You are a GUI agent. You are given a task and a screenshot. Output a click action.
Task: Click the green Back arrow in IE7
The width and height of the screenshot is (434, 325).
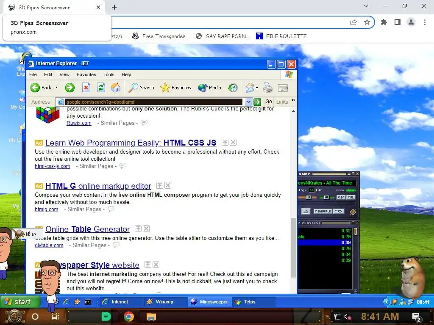coord(35,88)
